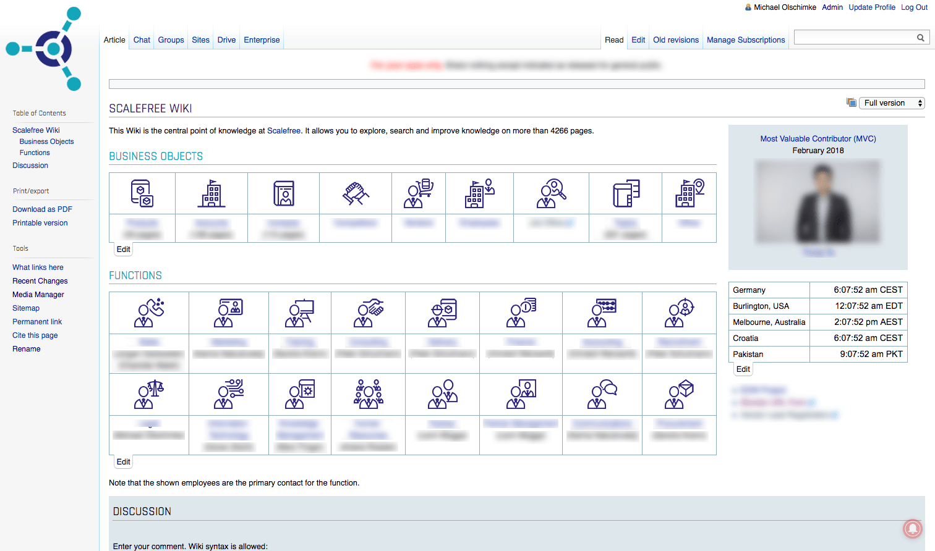Viewport: 935px width, 551px height.
Task: Open the building with map pin icon
Action: click(690, 193)
